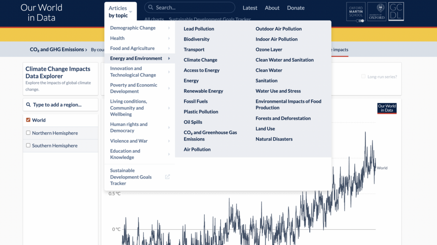The width and height of the screenshot is (437, 245).
Task: Open the Oil Spills article
Action: 193,122
